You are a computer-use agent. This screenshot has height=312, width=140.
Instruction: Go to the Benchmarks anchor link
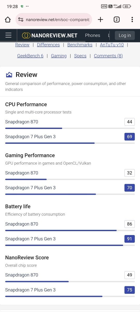pos(80,45)
